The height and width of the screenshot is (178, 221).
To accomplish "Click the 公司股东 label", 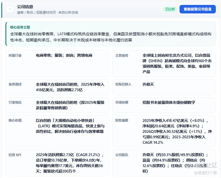I will click(122, 155).
